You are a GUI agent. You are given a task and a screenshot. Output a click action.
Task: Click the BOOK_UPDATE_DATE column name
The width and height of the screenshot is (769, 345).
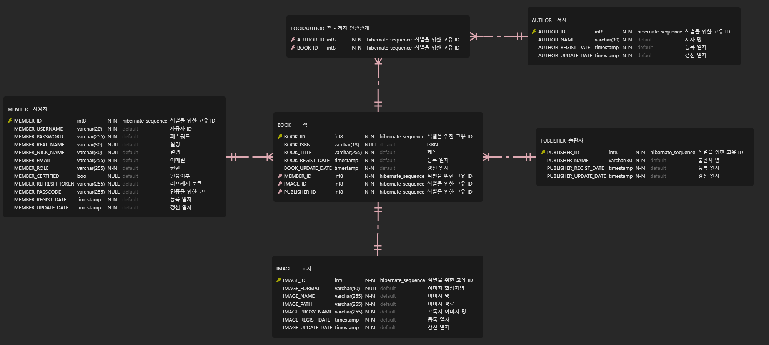308,168
